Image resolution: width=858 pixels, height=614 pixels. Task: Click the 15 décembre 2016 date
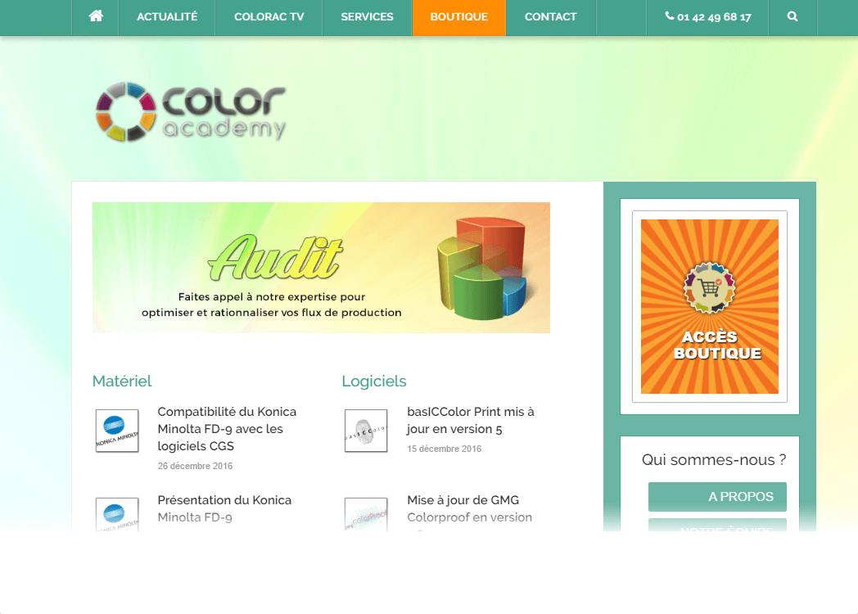(444, 449)
